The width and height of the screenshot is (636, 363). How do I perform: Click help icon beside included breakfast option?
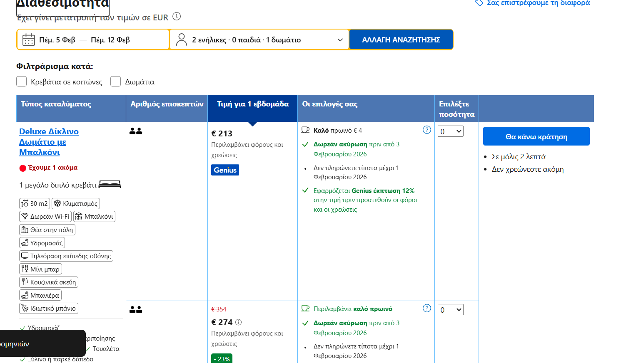426,308
